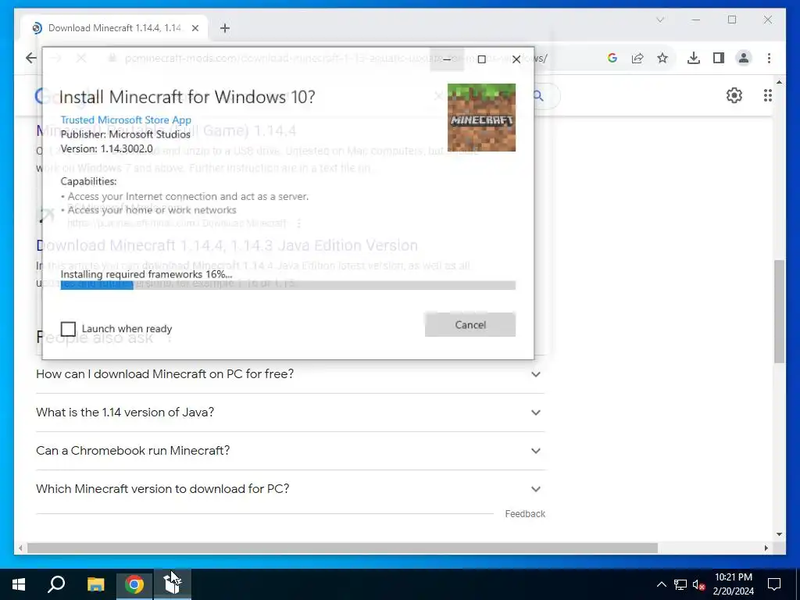
Task: Click the installation progress bar
Action: 287,285
